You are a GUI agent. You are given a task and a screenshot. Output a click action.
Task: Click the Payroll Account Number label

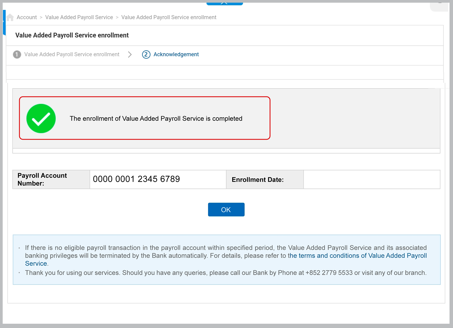(x=42, y=179)
